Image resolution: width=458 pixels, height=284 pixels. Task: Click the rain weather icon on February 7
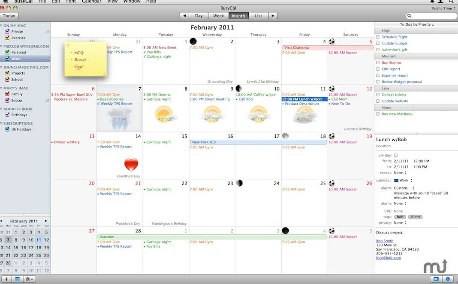120,119
